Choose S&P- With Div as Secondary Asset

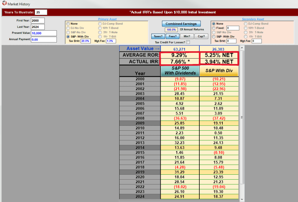(x=214, y=37)
